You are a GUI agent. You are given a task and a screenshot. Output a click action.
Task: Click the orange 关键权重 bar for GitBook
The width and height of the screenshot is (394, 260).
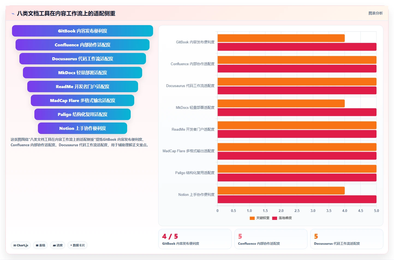(x=281, y=38)
